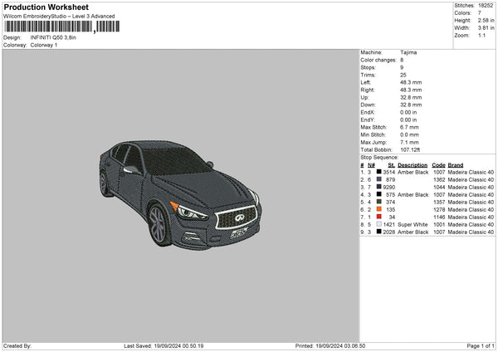
Task: Click the Total Bobbin value '107.12ft'
Action: pos(410,149)
